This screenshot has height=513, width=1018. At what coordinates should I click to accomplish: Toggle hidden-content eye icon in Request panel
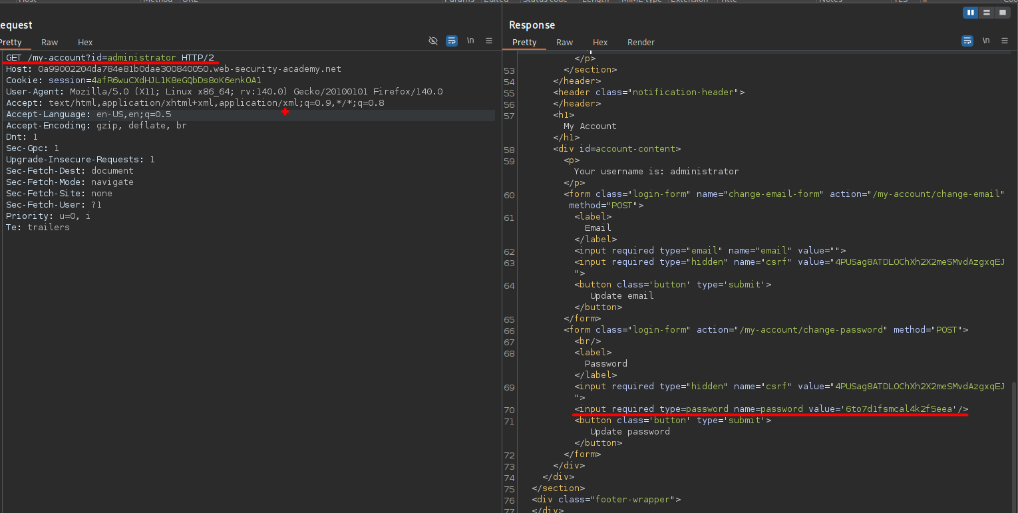433,41
